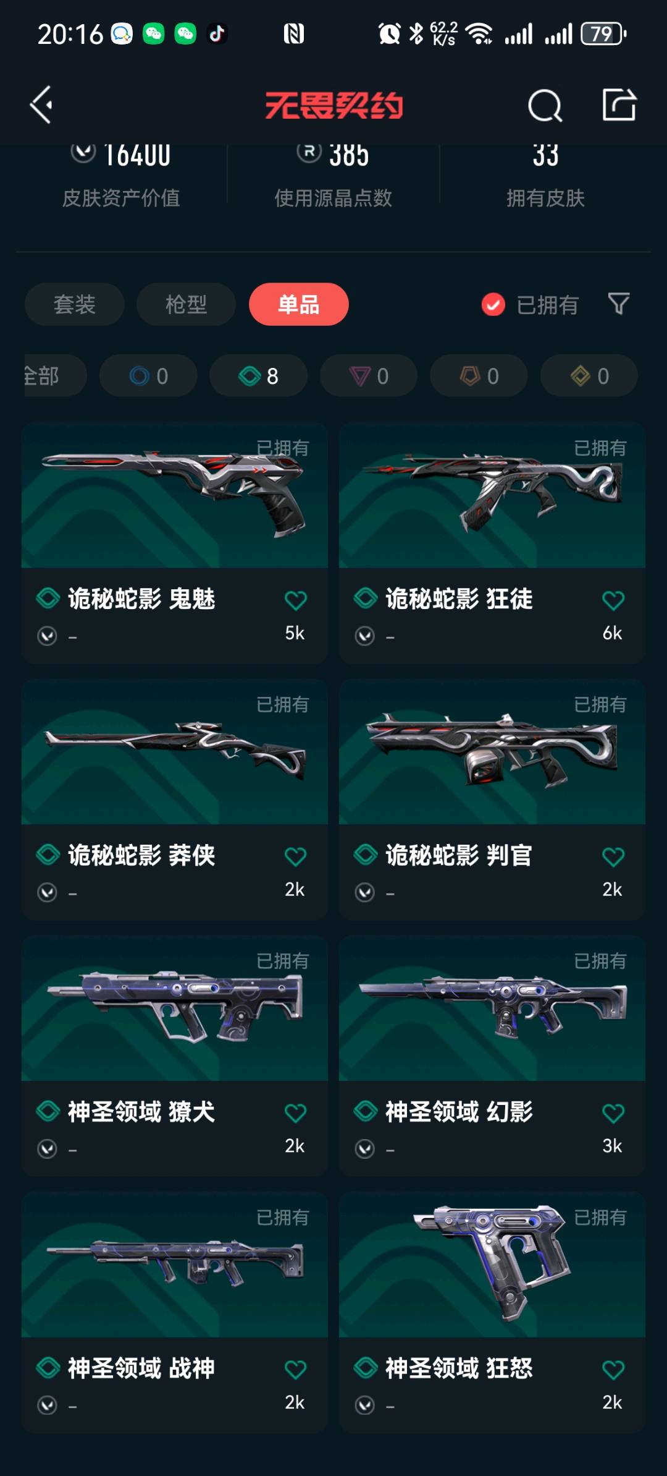This screenshot has height=1476, width=667.
Task: Tap heart on 神圣领域 幻影 card
Action: [613, 1113]
